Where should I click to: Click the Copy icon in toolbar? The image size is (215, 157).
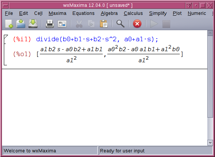coord(91,24)
